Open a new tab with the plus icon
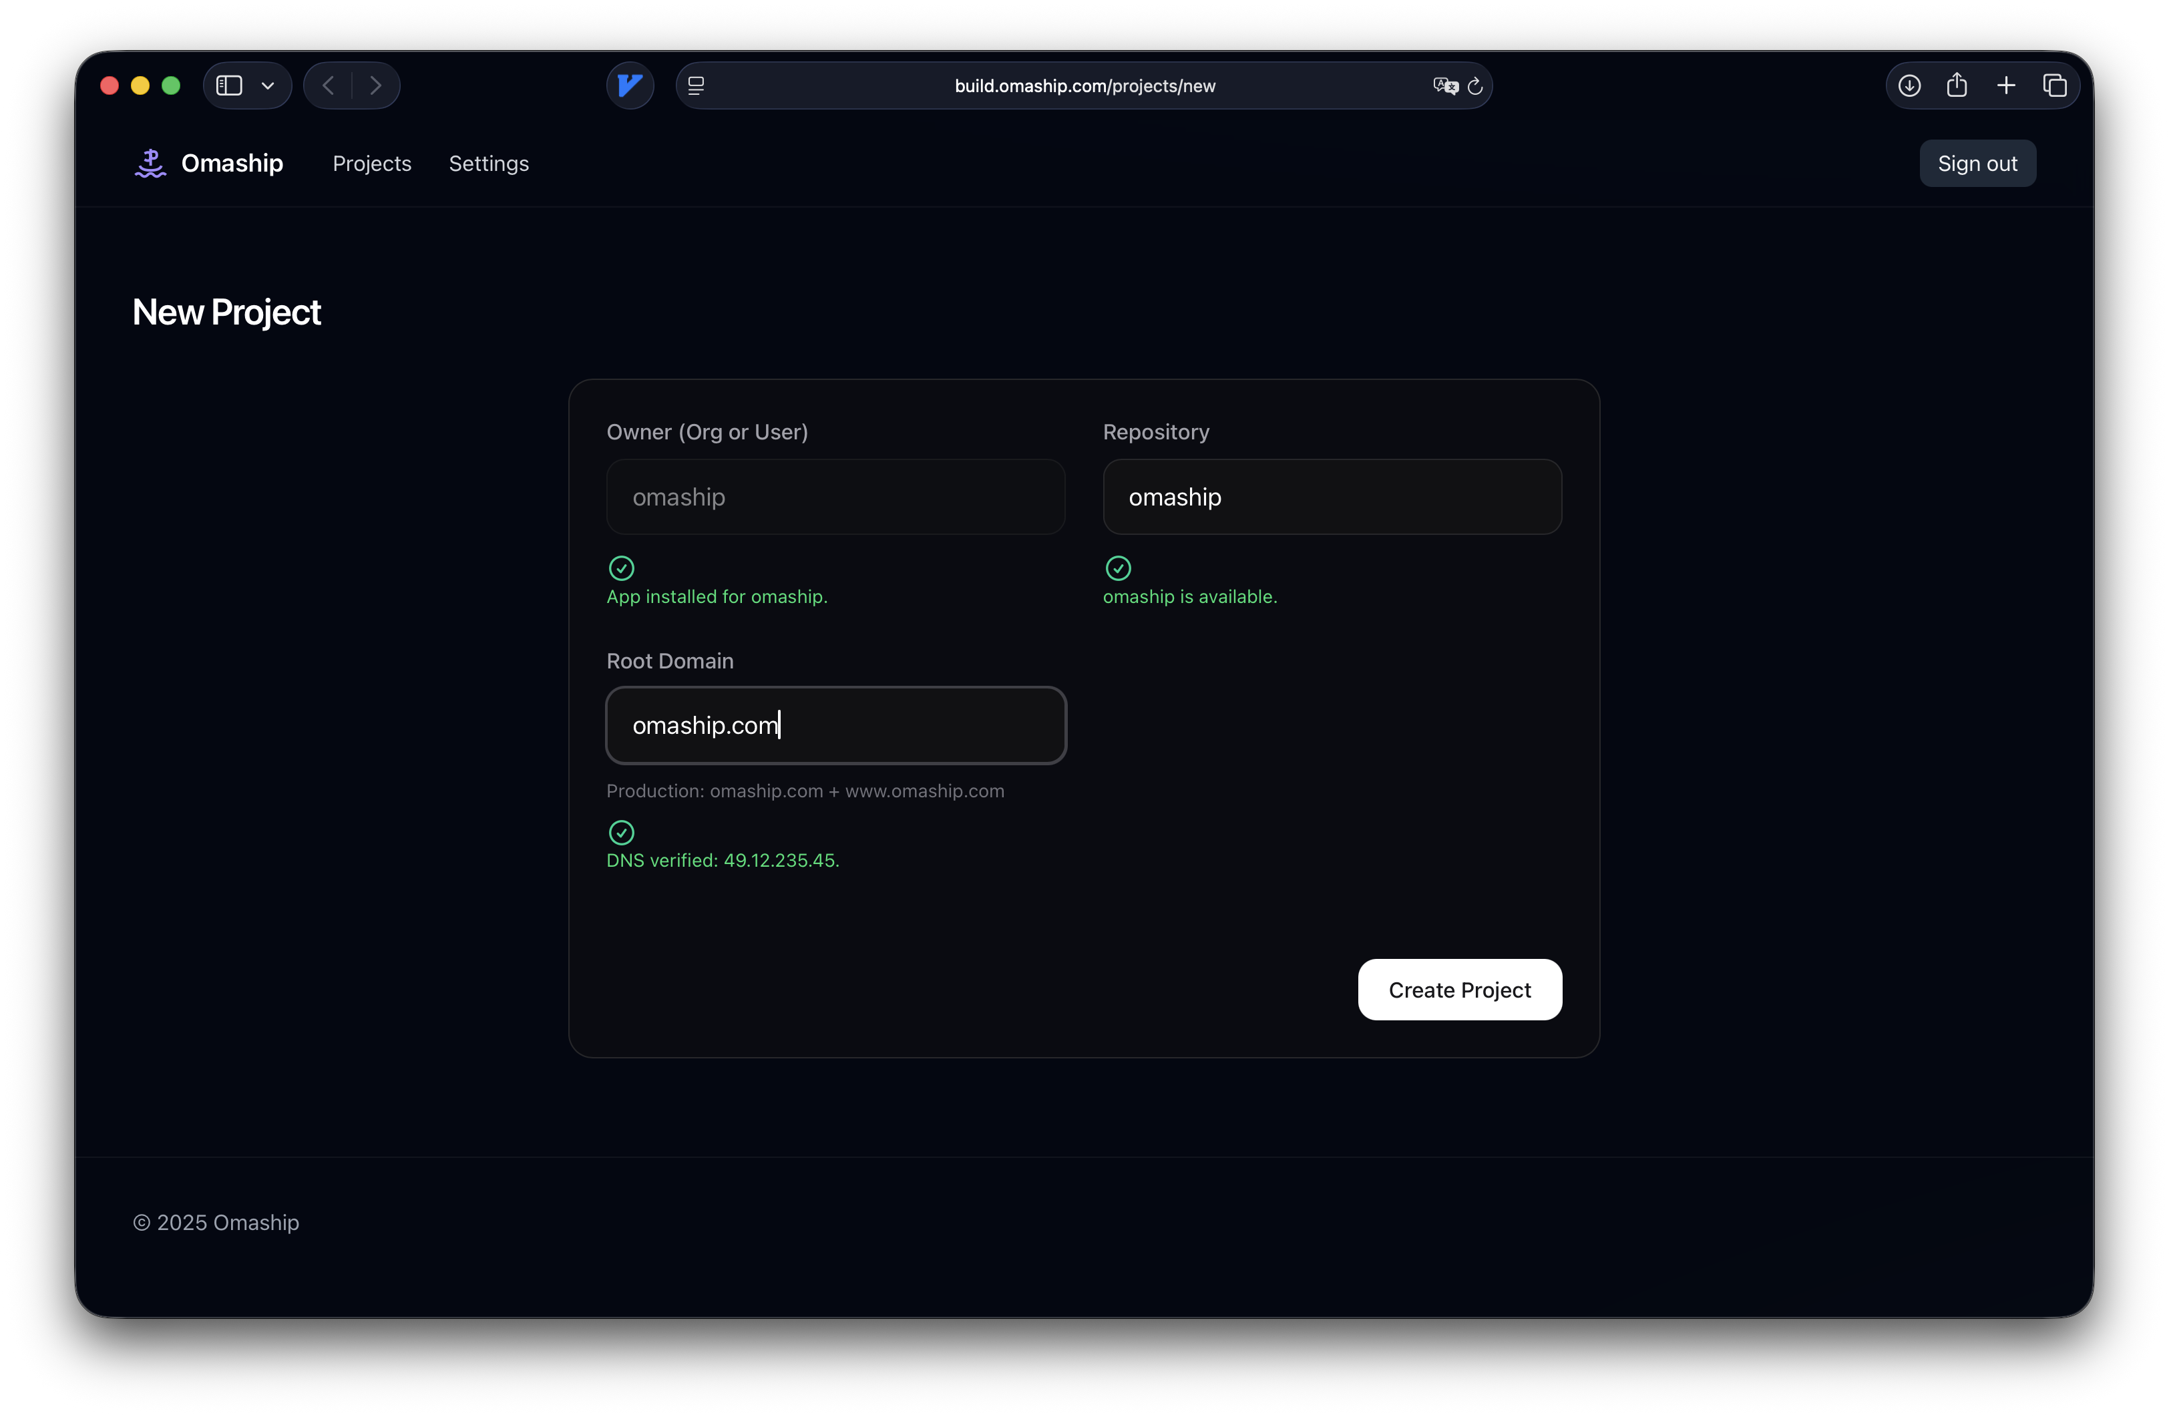The width and height of the screenshot is (2169, 1417). [x=2006, y=85]
